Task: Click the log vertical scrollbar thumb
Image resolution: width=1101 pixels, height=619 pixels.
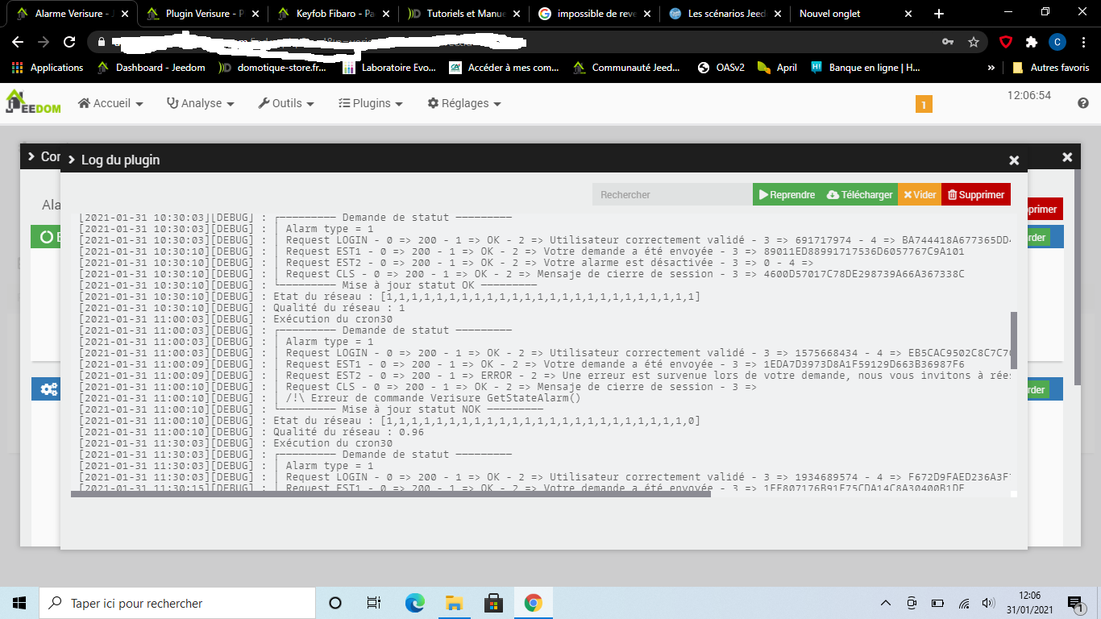Action: click(1014, 340)
